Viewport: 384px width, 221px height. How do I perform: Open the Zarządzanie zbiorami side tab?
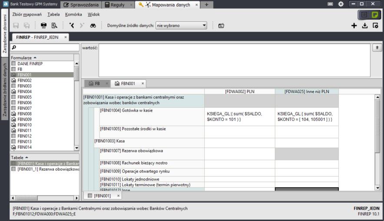5,33
